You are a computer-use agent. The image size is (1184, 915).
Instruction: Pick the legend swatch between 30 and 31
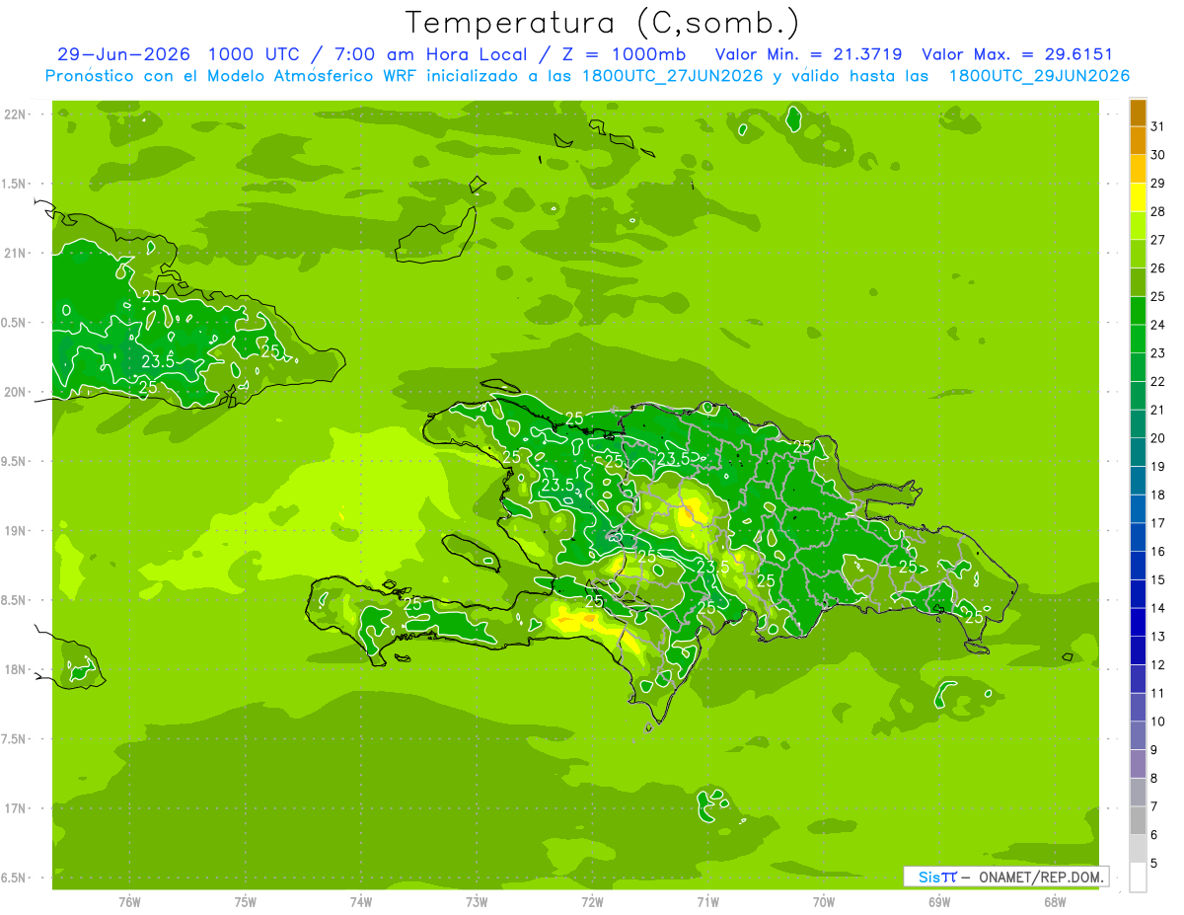pos(1138,141)
